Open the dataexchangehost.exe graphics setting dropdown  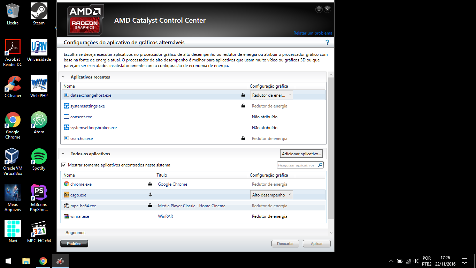271,95
